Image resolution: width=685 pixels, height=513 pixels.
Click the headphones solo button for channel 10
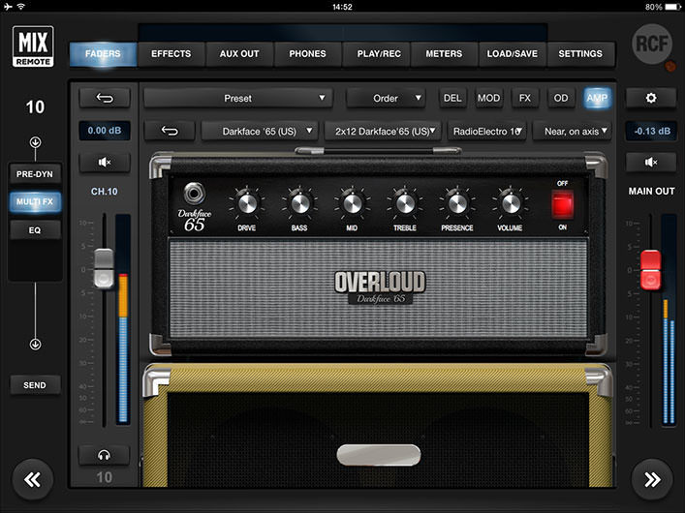pos(104,455)
